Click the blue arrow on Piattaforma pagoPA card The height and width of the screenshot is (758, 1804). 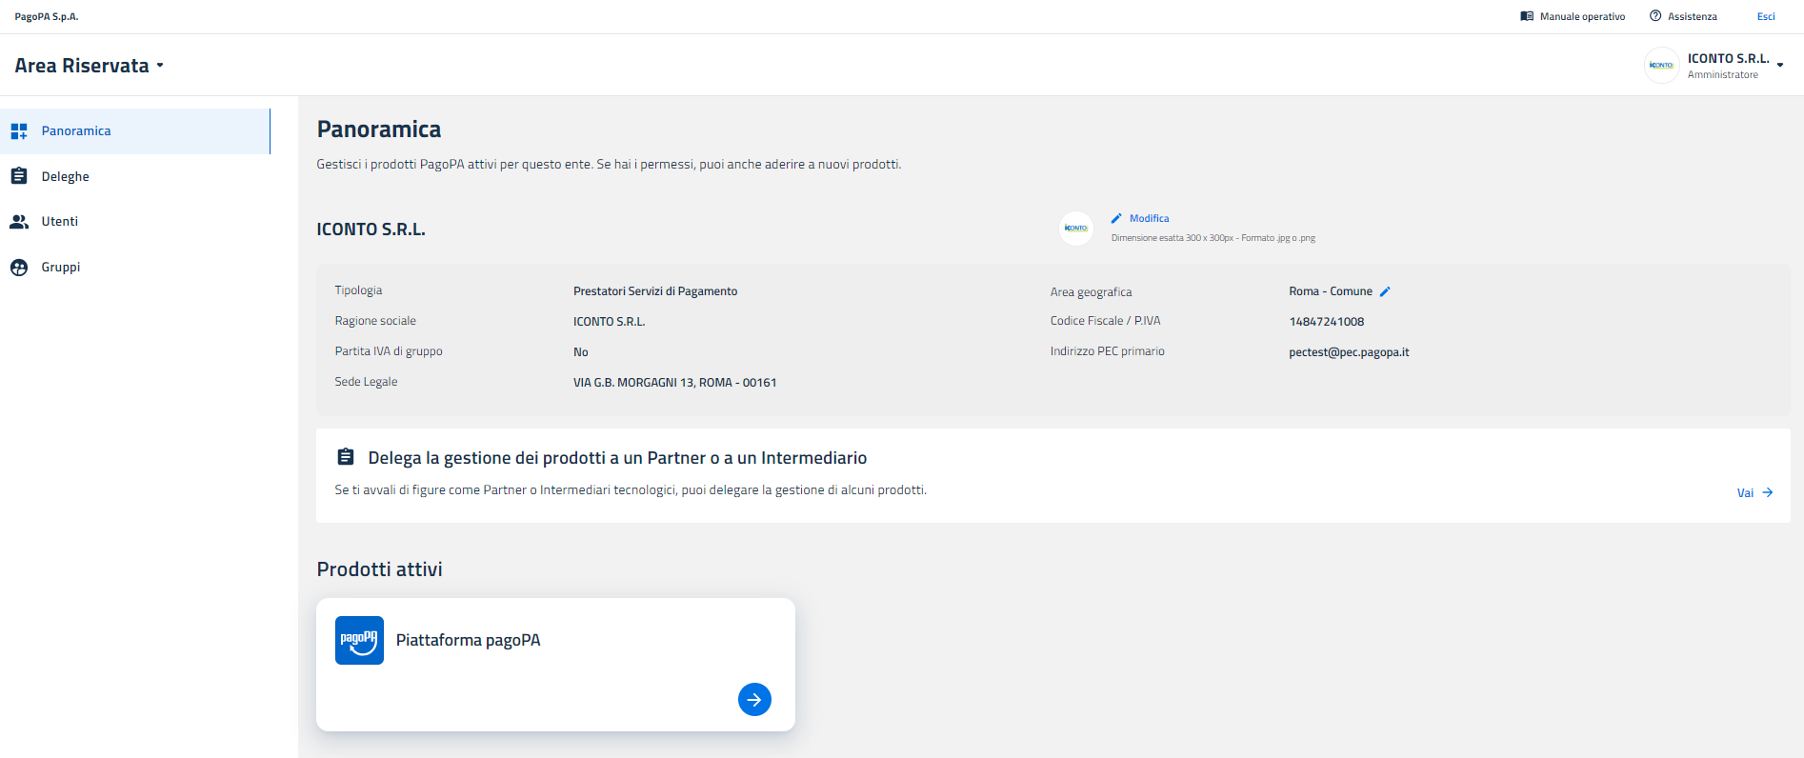pos(754,700)
